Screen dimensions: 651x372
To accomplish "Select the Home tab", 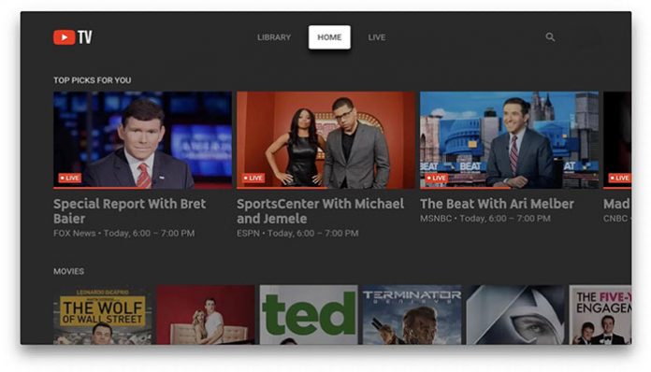I will point(329,37).
